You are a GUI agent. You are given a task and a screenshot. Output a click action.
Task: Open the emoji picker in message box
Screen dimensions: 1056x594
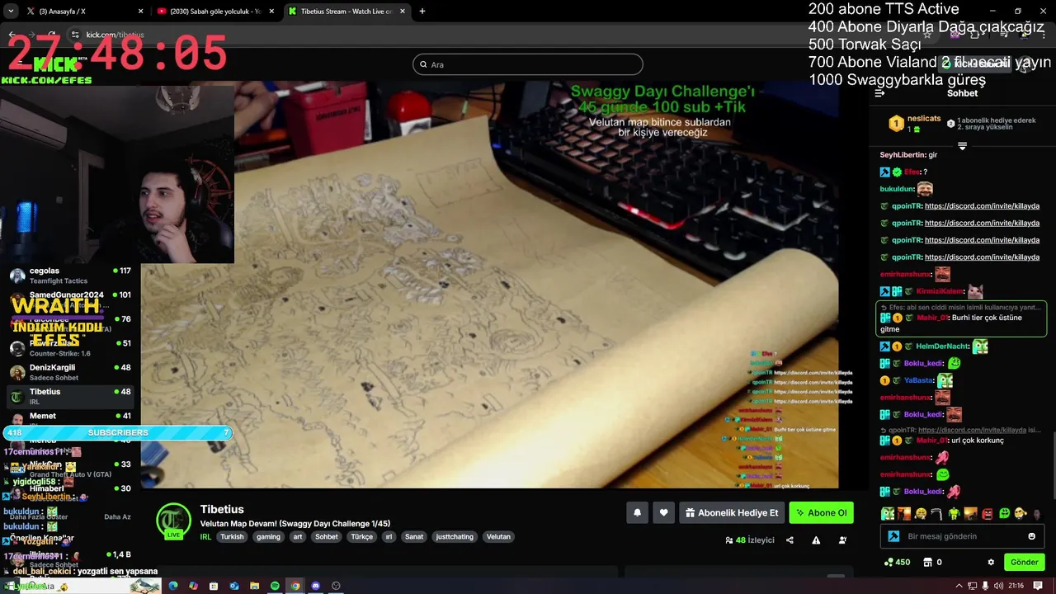click(1031, 536)
